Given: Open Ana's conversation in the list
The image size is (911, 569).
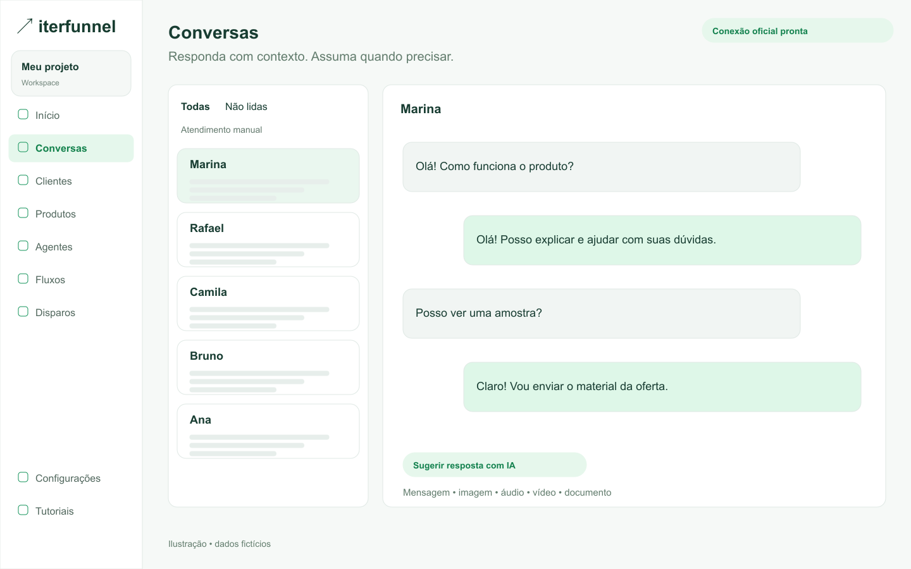Looking at the screenshot, I should point(268,431).
